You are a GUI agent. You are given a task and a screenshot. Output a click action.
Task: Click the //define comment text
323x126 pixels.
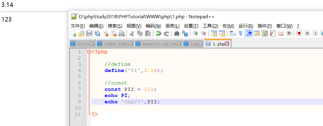pos(118,64)
